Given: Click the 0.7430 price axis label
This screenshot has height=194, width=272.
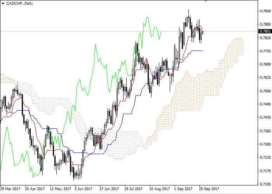Looking at the screenshot, I should (265, 118).
